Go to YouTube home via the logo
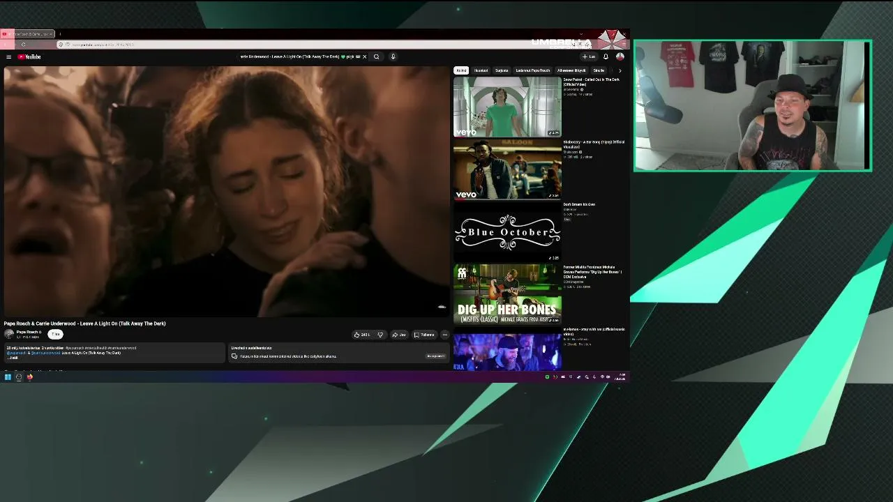893x502 pixels. (29, 56)
